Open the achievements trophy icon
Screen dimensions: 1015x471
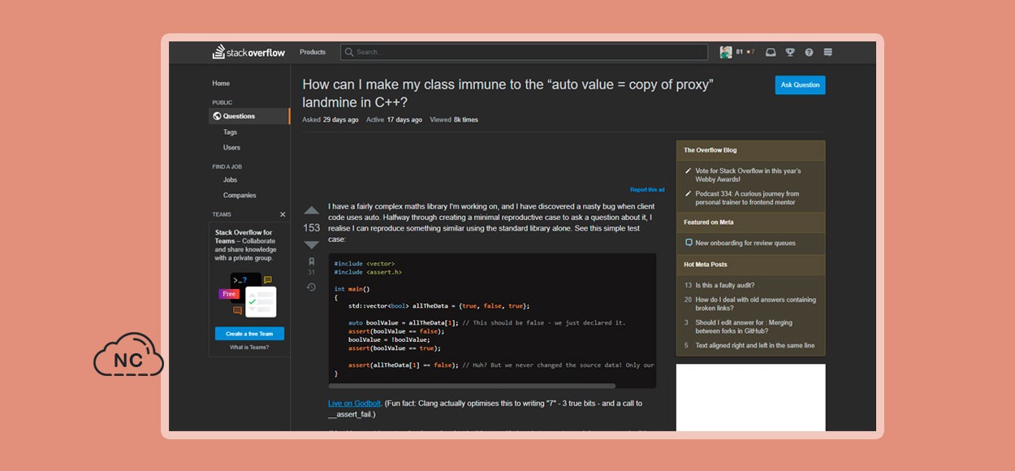tap(790, 52)
